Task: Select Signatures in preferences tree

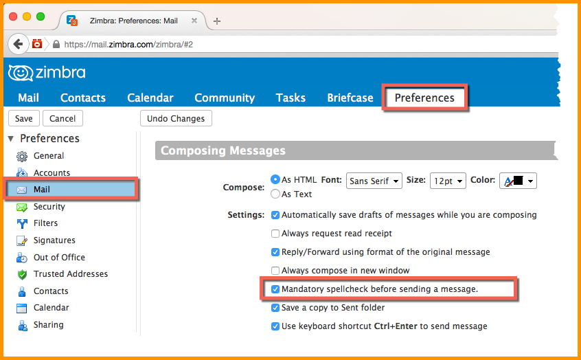Action: pos(54,240)
